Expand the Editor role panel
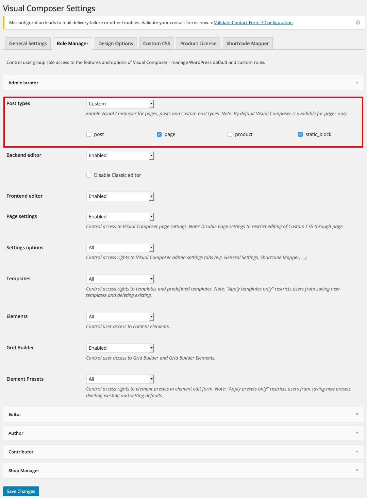Screen dimensions: 367x498 click(184, 414)
